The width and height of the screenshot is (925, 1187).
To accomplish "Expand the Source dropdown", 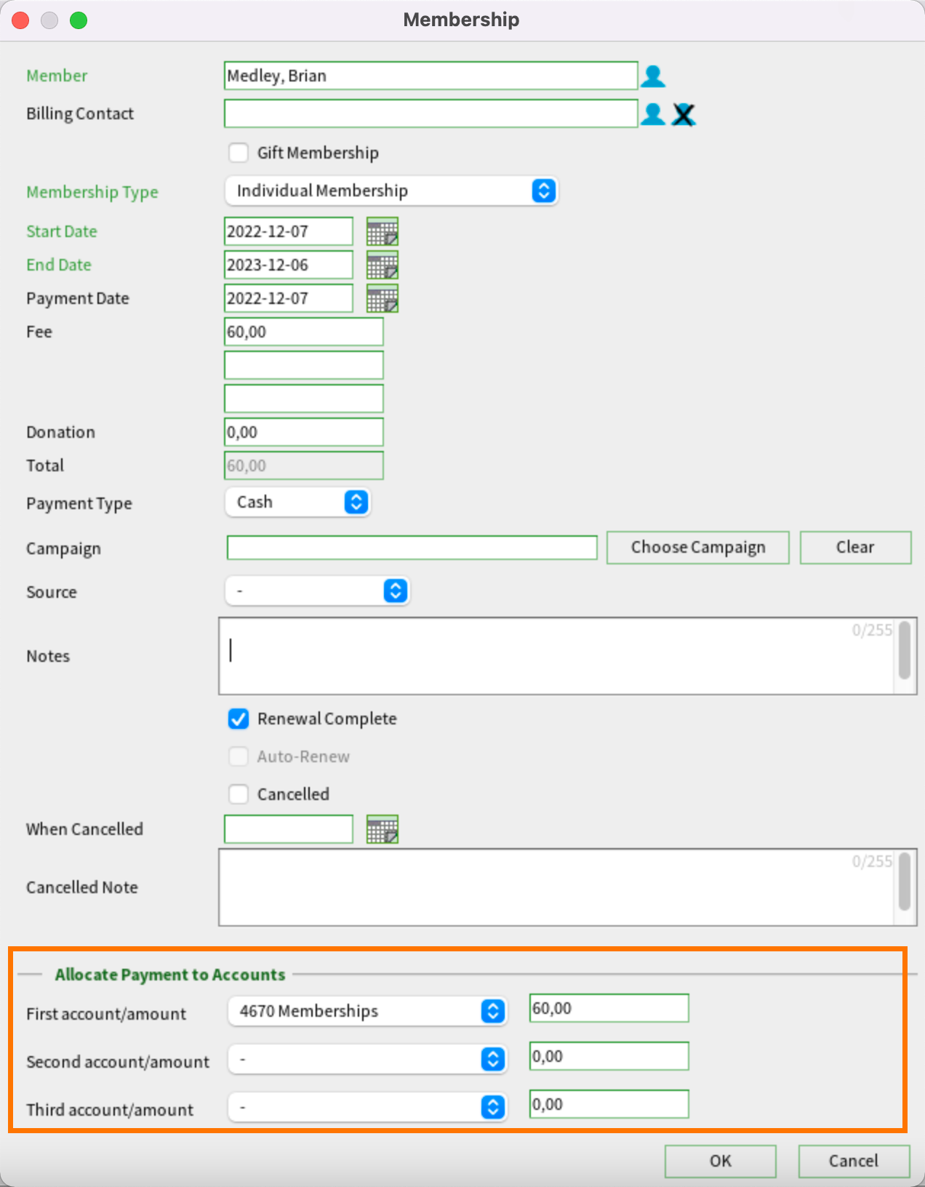I will 318,591.
